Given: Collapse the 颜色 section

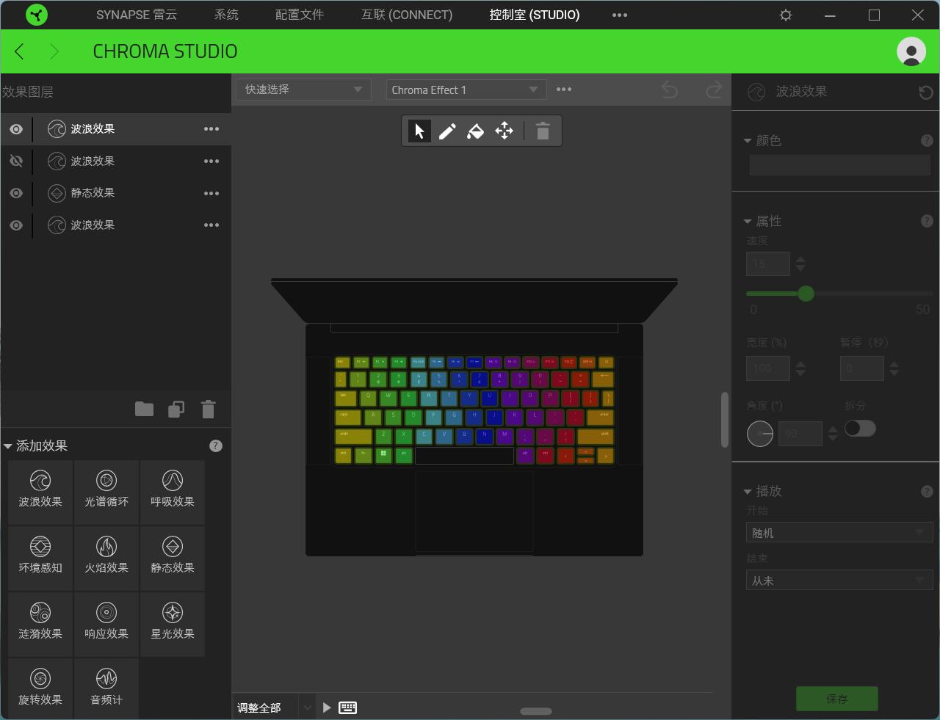Looking at the screenshot, I should pyautogui.click(x=748, y=141).
